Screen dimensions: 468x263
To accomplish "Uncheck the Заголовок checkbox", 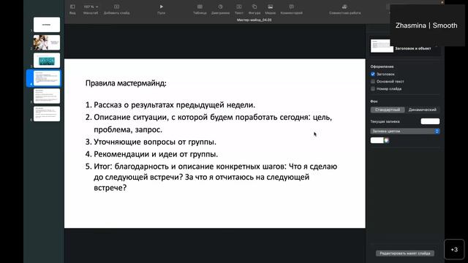I will click(x=373, y=74).
